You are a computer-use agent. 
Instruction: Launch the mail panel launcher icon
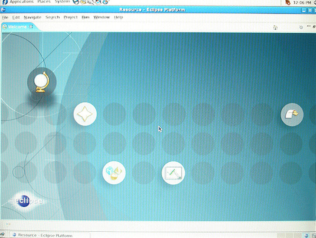point(83,2)
